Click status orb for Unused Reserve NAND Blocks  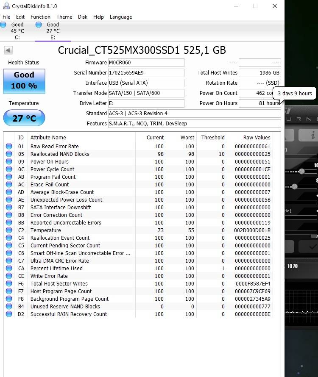coord(9,307)
